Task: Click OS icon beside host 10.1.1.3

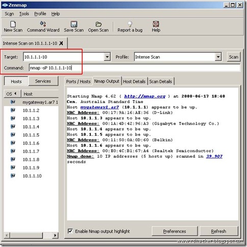Action: 13,118
